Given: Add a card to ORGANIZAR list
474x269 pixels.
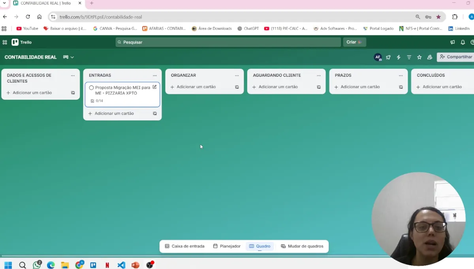Looking at the screenshot, I should [x=193, y=87].
